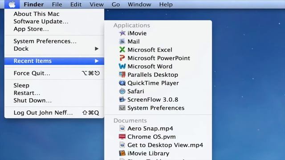Click the Aero Snap.mp4 file icon

click(x=122, y=128)
